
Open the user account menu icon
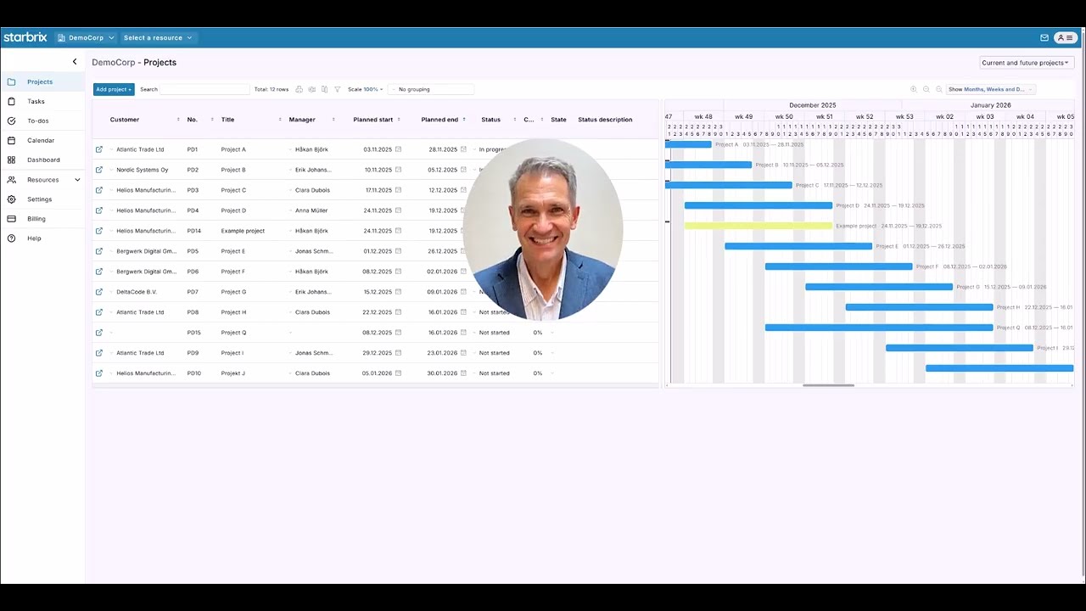click(1066, 37)
